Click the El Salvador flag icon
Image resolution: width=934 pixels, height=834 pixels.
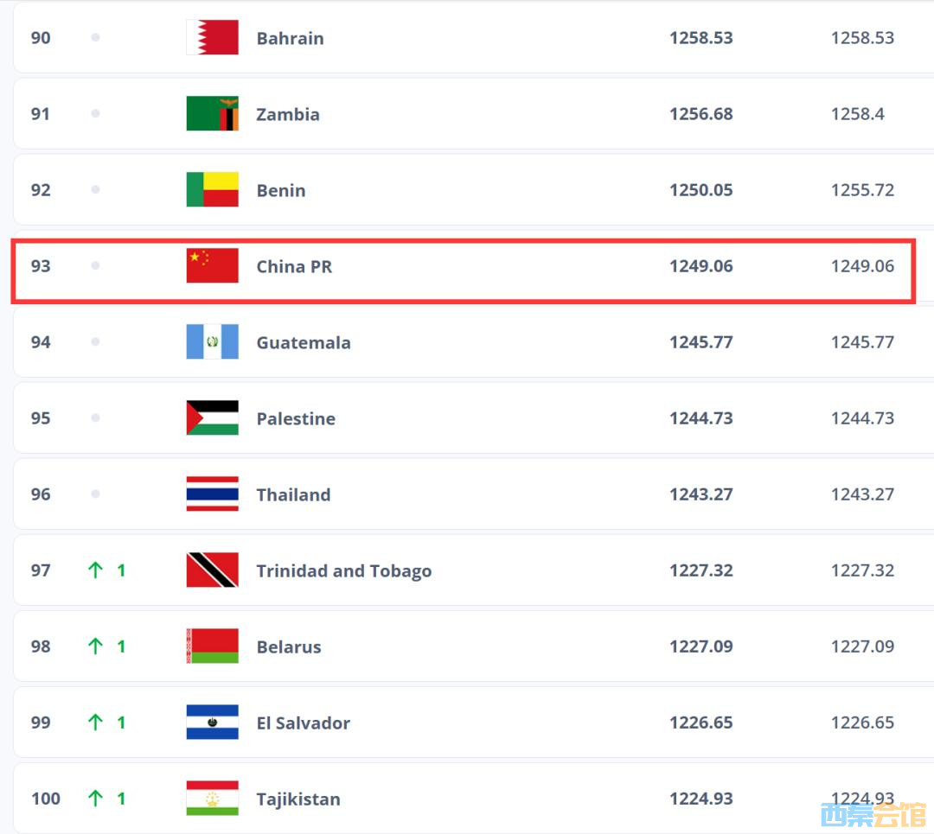click(212, 723)
